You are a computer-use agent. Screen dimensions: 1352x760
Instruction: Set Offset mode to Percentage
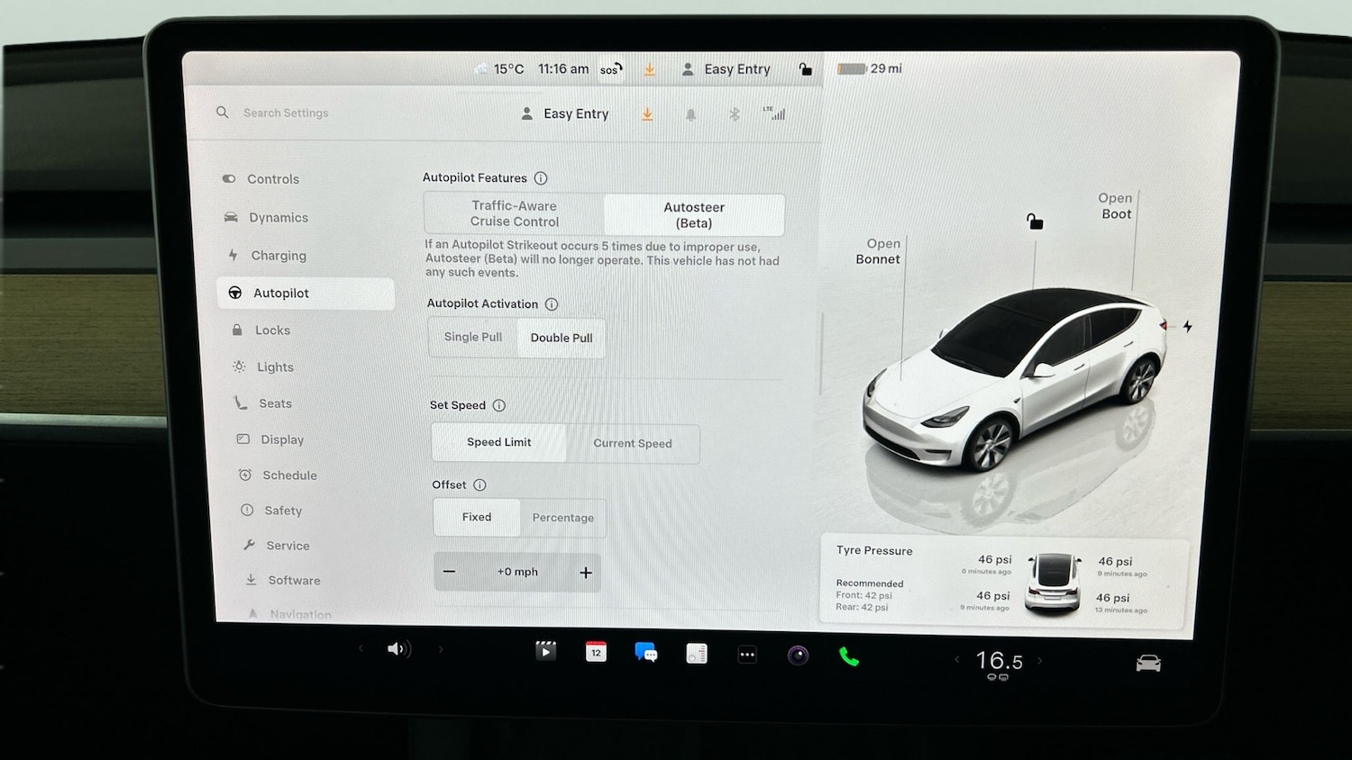(562, 517)
